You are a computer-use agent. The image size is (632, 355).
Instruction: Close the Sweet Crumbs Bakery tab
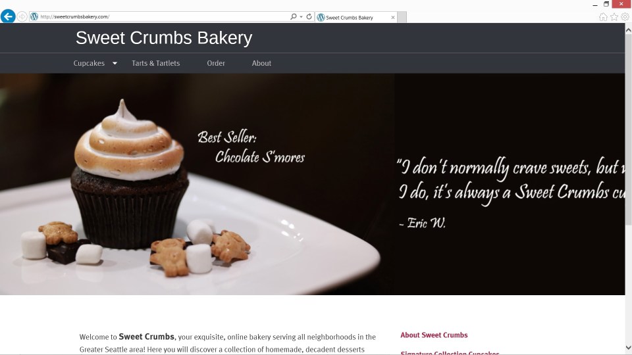pyautogui.click(x=393, y=17)
